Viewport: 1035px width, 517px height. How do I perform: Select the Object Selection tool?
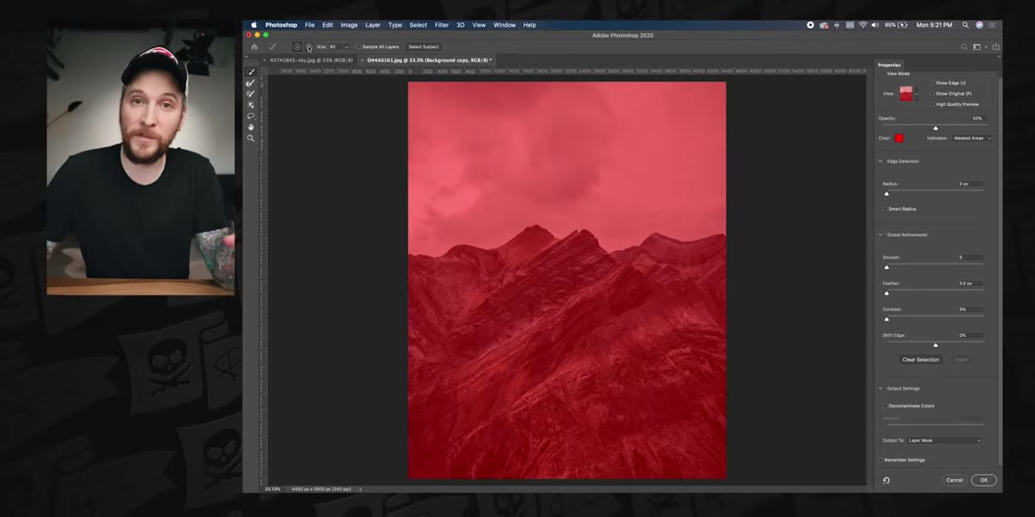[251, 105]
